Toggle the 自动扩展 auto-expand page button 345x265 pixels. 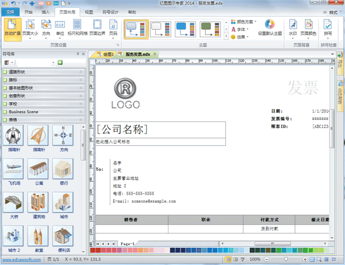point(13,29)
